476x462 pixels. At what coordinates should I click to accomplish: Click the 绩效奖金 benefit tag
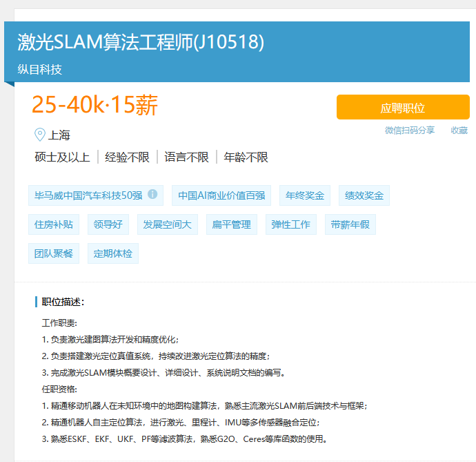pyautogui.click(x=364, y=195)
